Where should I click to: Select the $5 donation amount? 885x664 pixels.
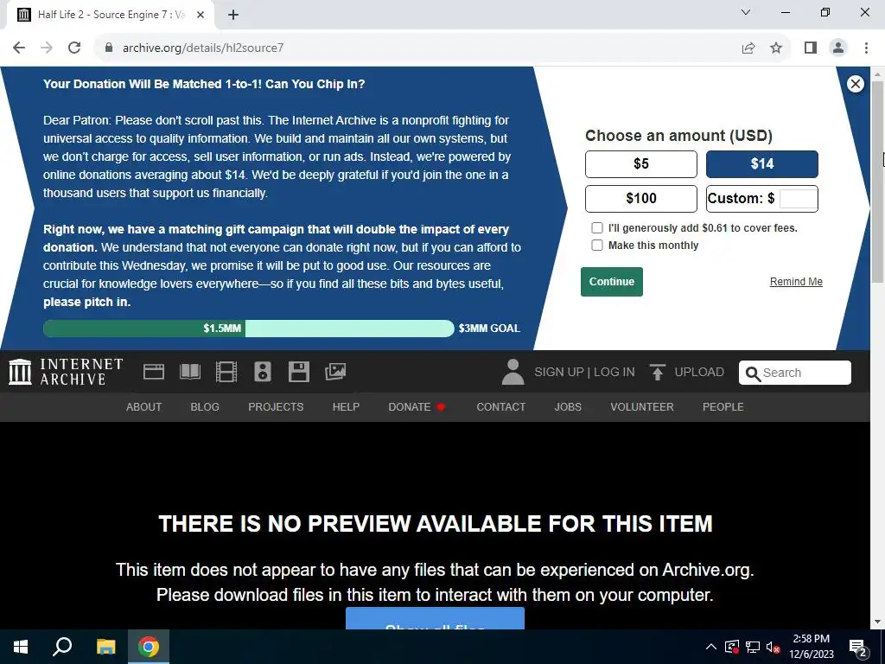pyautogui.click(x=641, y=164)
